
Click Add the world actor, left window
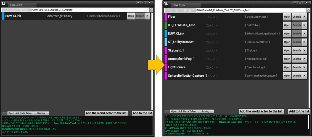point(106,113)
